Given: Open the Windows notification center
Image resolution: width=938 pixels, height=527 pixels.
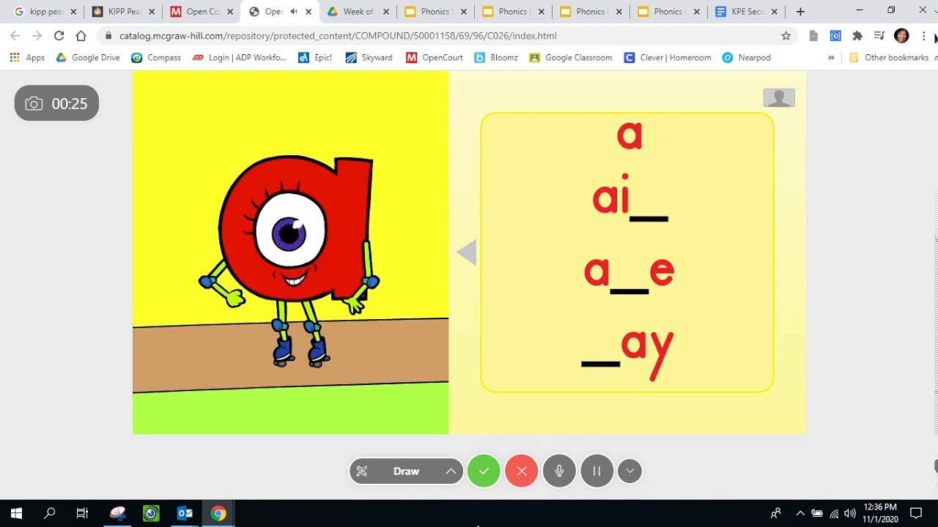Looking at the screenshot, I should click(916, 513).
